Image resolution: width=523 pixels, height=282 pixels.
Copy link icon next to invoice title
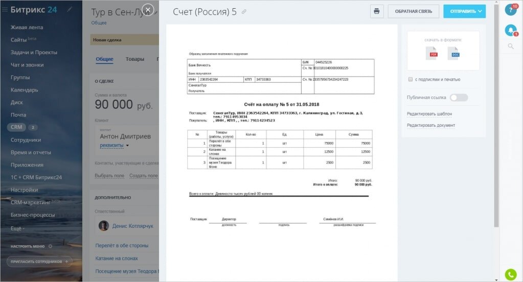[x=244, y=12]
